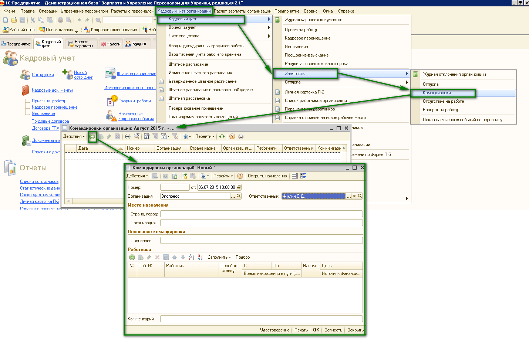Viewport: 529px width, 354px height.
Task: Click into Основание field
Action: click(x=261, y=240)
